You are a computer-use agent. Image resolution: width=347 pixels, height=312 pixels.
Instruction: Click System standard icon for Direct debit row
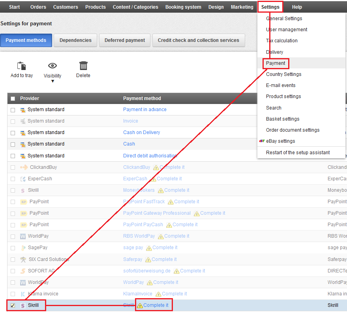[23, 156]
